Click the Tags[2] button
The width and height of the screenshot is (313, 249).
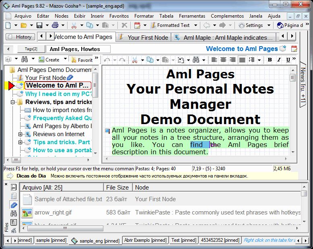pyautogui.click(x=31, y=49)
